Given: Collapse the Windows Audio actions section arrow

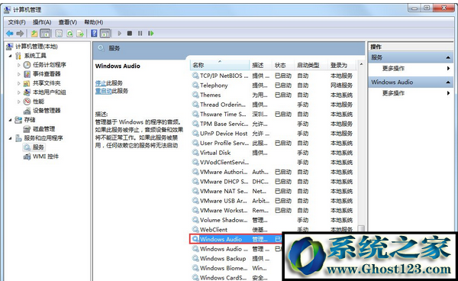Looking at the screenshot, I should point(448,82).
